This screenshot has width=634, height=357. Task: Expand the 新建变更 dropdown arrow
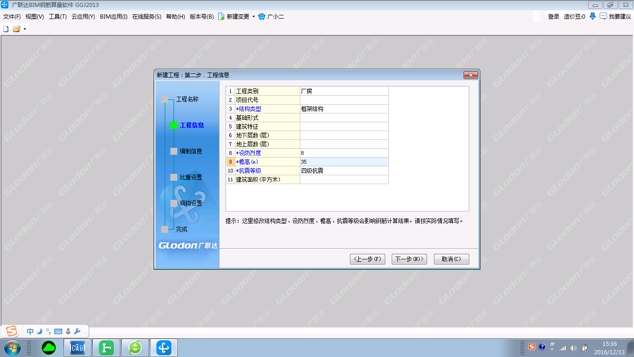click(x=253, y=16)
